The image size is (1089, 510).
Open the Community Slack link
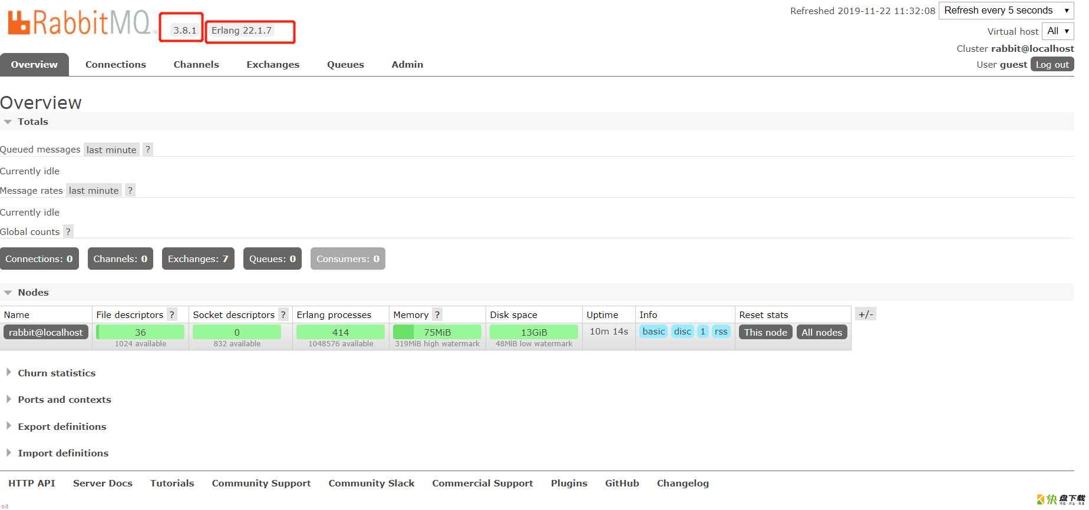(371, 483)
